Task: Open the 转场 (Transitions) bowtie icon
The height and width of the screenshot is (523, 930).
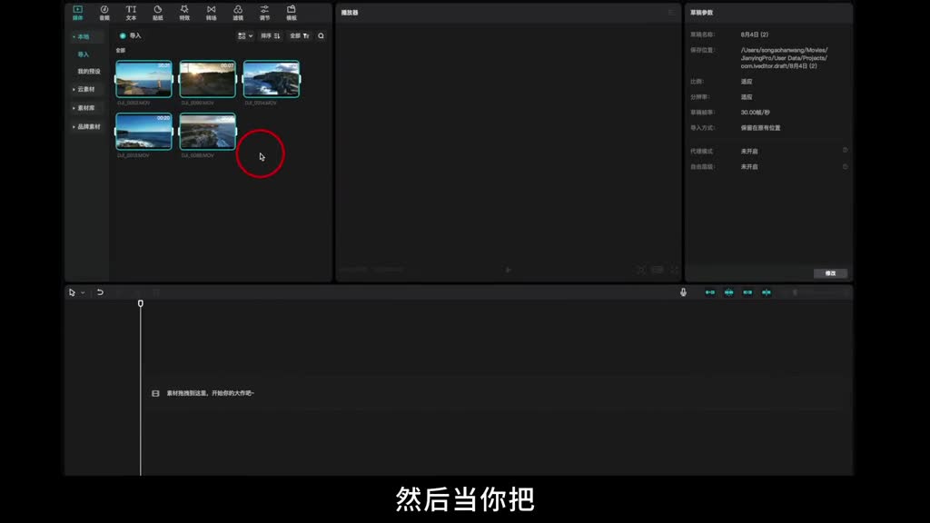Action: [x=211, y=13]
